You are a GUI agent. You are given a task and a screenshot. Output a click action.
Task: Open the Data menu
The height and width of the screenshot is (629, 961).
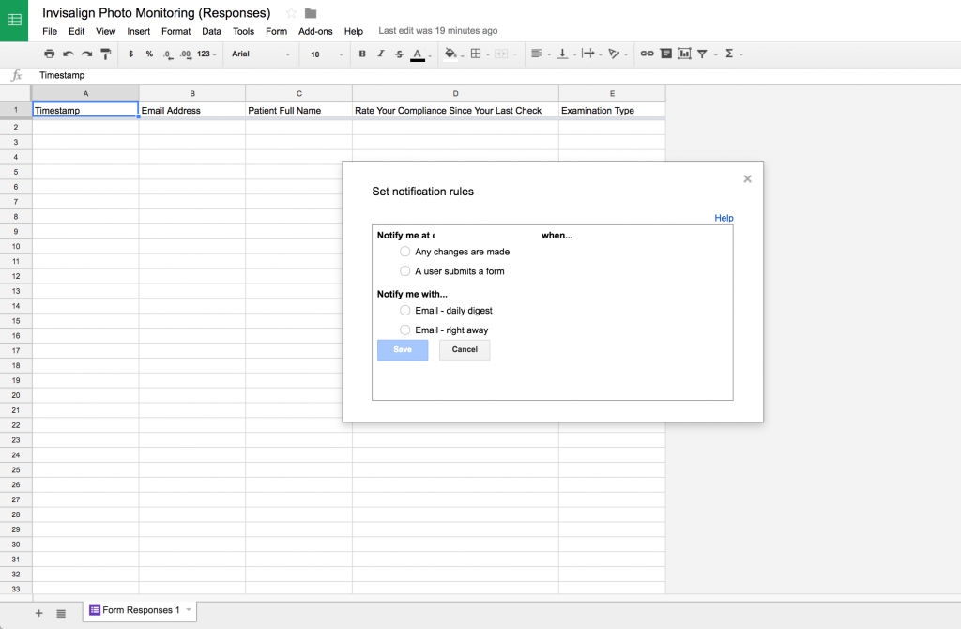click(211, 31)
